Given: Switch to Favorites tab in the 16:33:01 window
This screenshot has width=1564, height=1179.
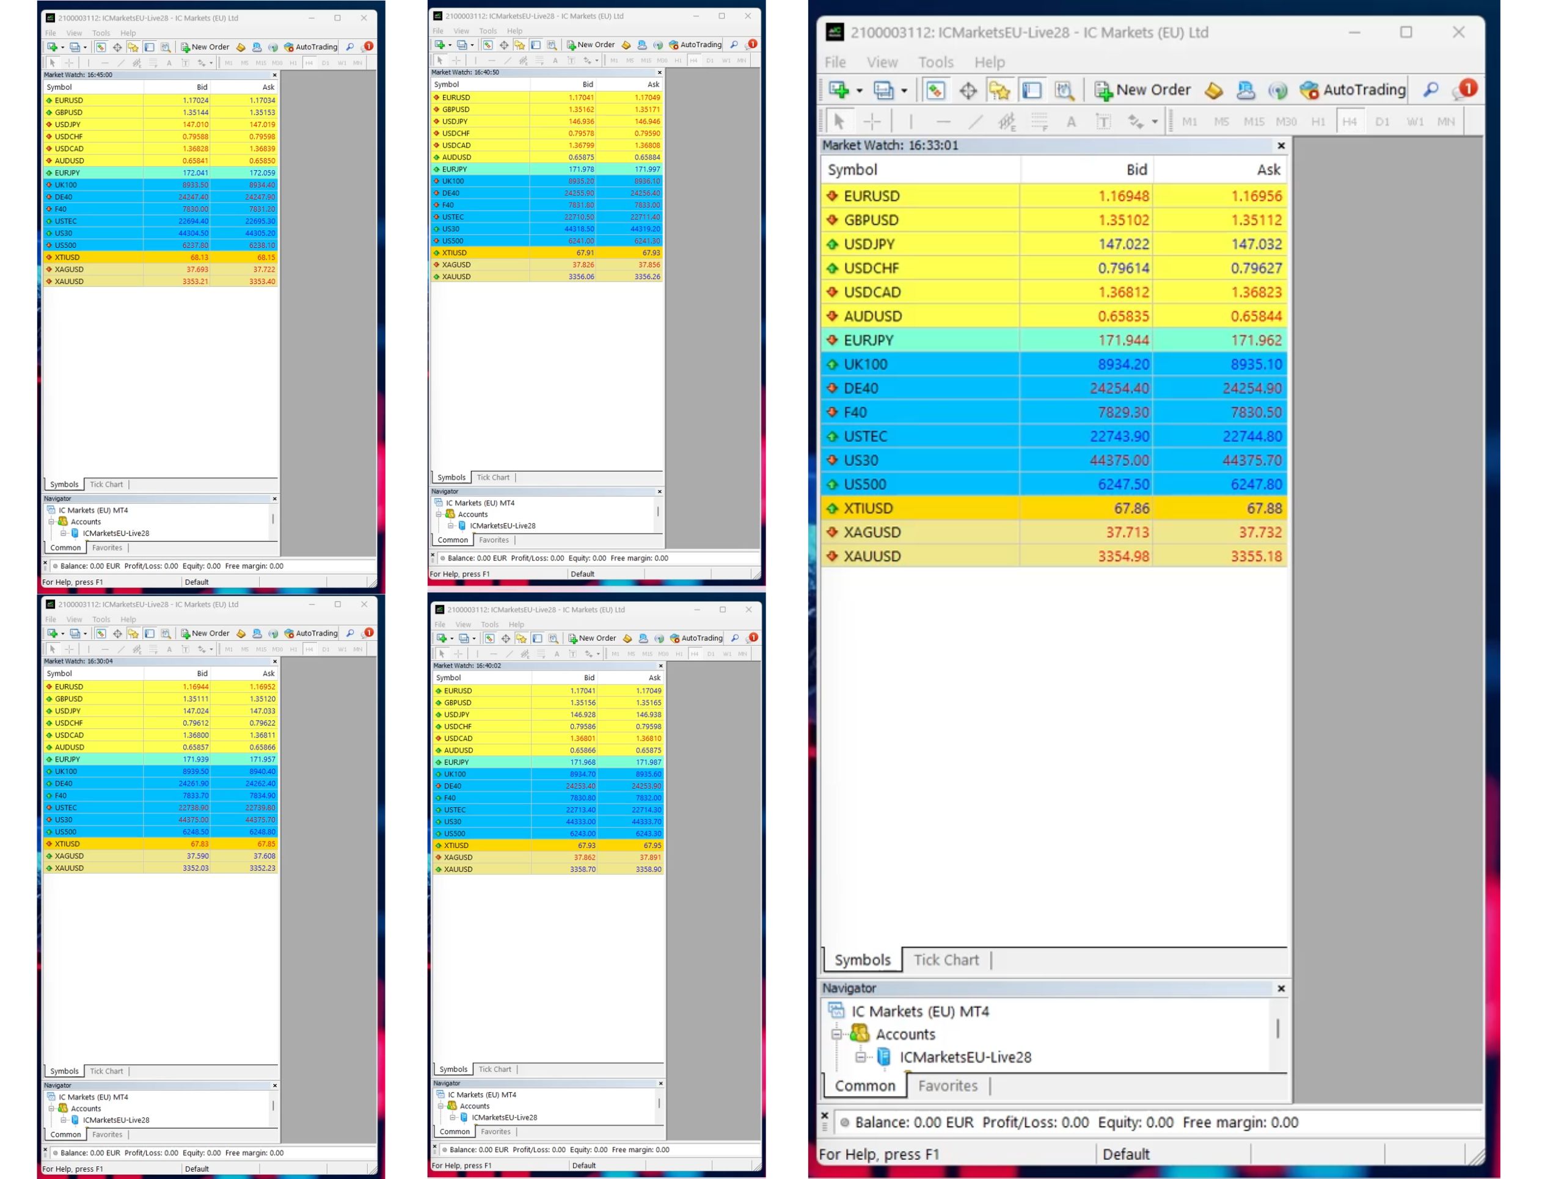Looking at the screenshot, I should (x=948, y=1085).
